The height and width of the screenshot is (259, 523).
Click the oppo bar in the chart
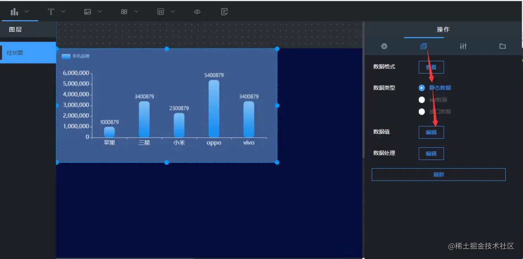tap(214, 109)
